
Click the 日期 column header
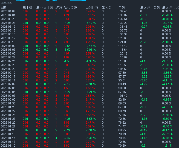[x=4, y=7]
